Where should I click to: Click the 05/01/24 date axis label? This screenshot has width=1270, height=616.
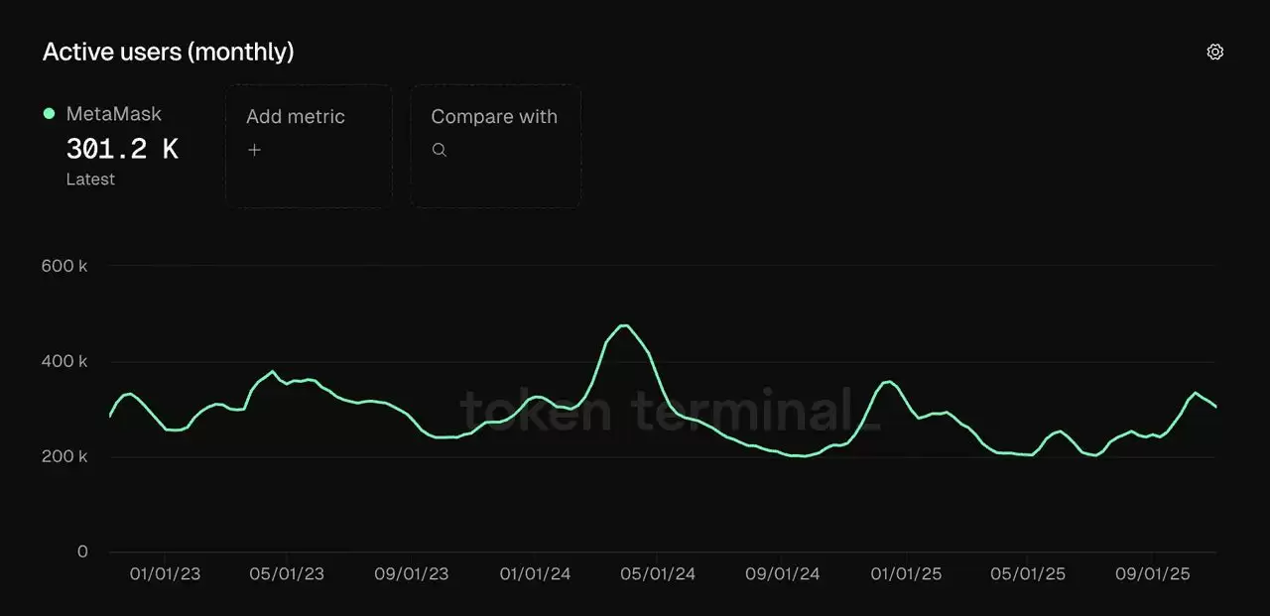tap(659, 574)
